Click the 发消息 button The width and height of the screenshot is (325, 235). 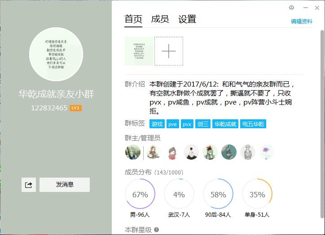pos(65,185)
